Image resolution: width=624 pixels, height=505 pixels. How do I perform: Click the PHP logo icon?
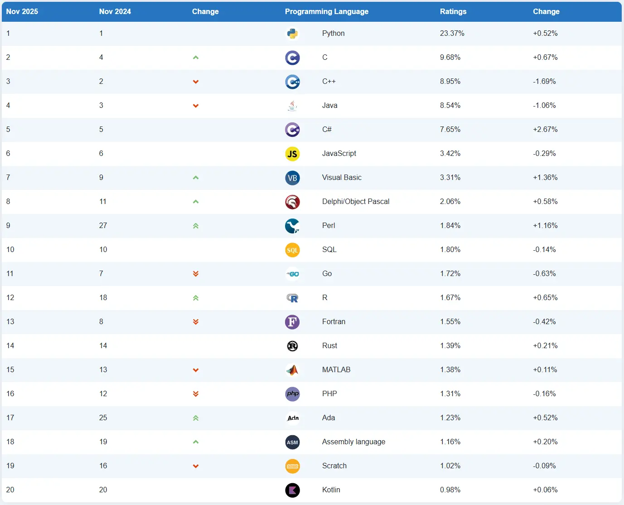click(x=292, y=394)
